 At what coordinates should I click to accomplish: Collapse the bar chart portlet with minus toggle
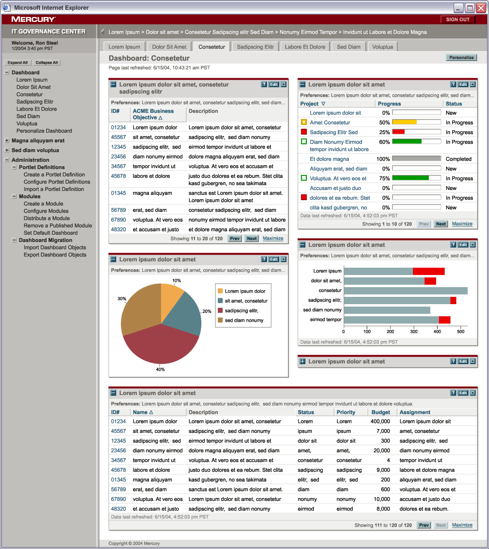point(302,245)
